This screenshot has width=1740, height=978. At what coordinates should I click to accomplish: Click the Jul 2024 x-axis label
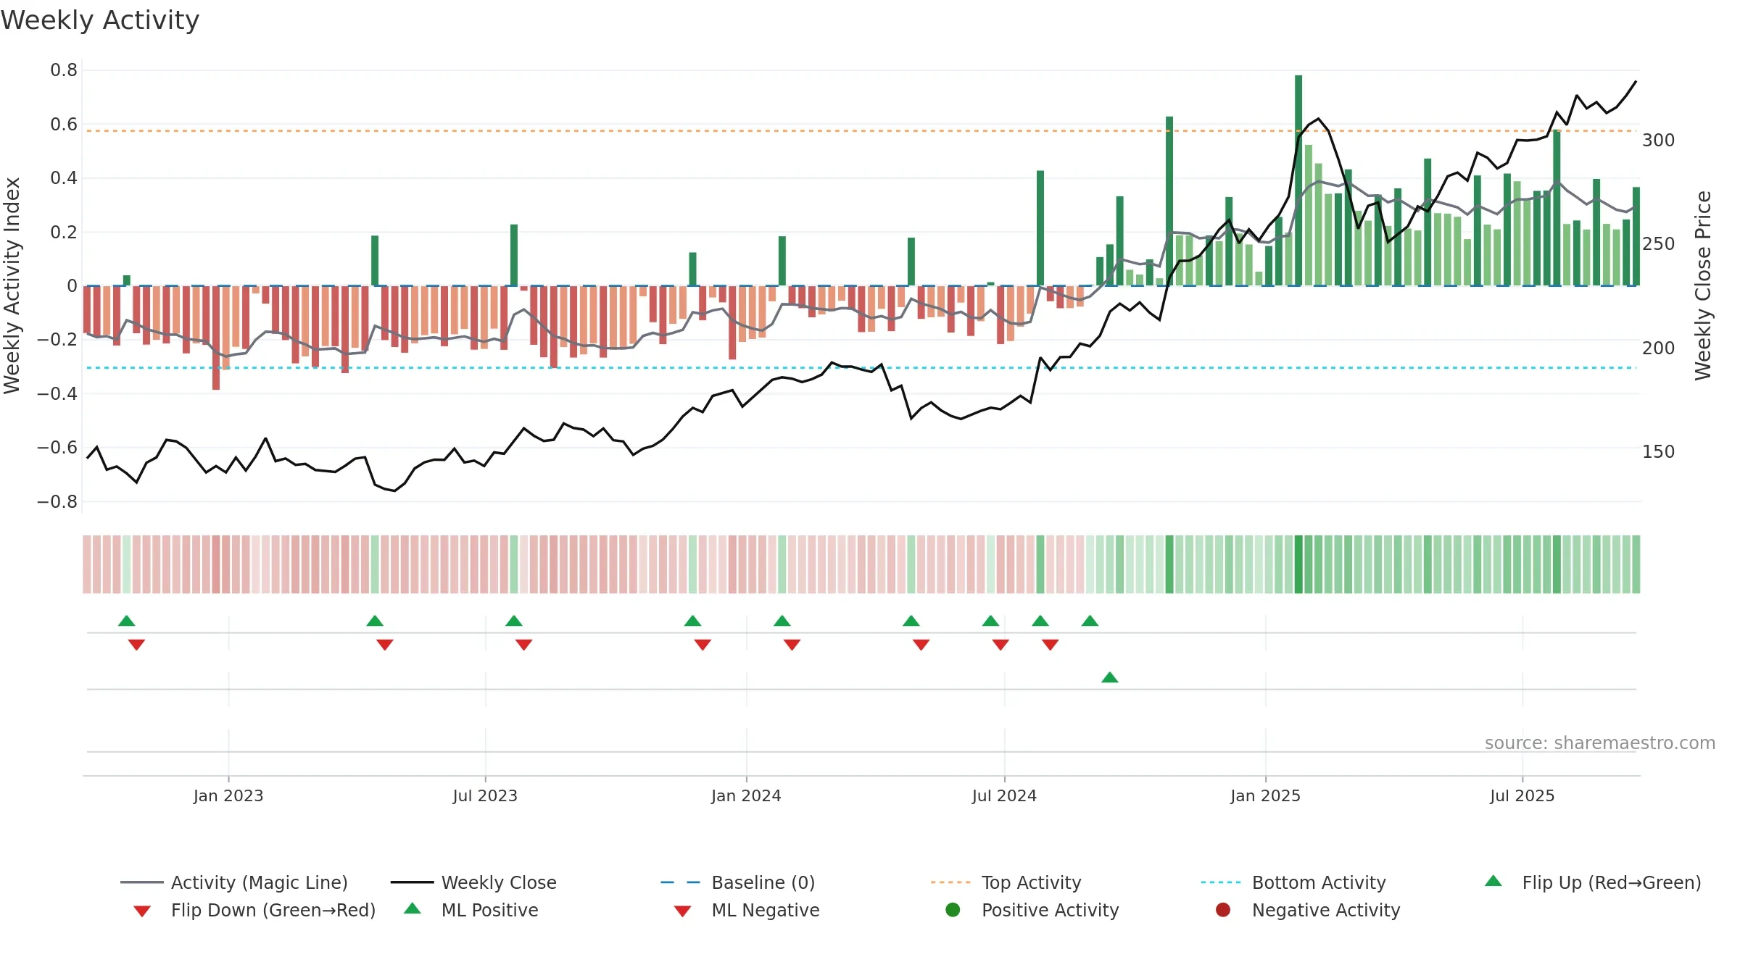[x=1004, y=796]
